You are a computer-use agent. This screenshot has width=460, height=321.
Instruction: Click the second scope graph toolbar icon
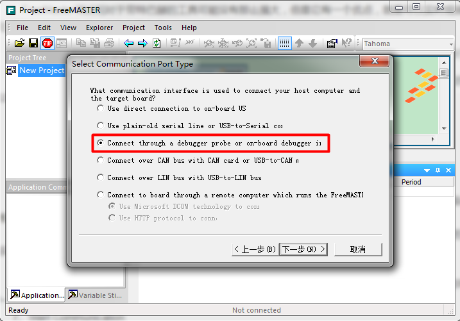[223, 44]
